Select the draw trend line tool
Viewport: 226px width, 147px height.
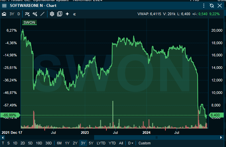coord(42,14)
